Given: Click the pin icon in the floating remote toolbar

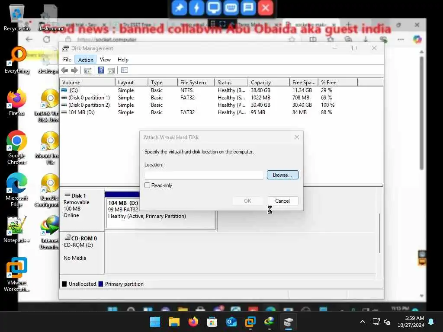Looking at the screenshot, I should (x=179, y=8).
